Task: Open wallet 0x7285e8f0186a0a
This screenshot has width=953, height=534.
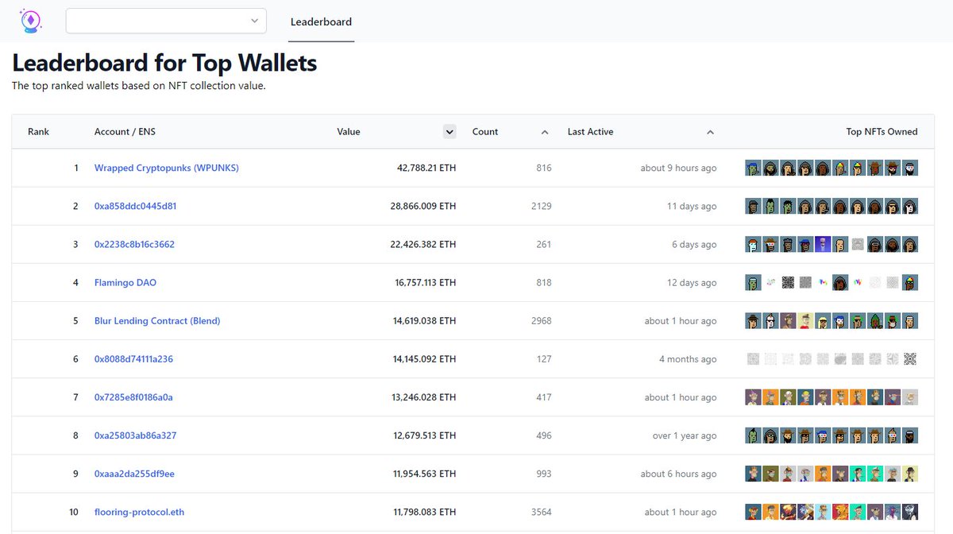Action: (133, 397)
